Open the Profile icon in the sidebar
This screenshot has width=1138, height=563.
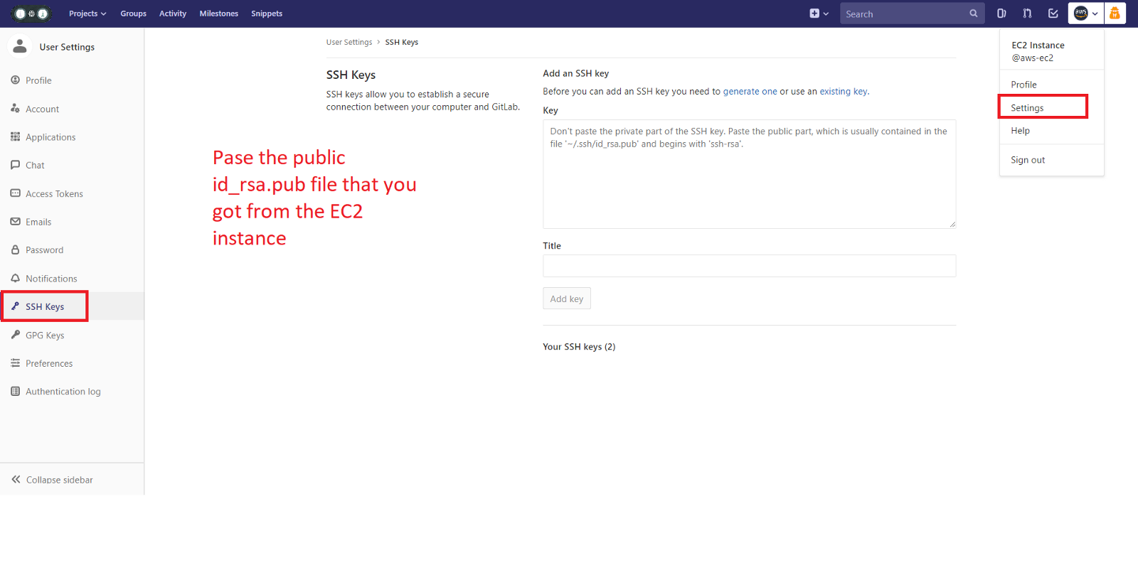pos(16,80)
